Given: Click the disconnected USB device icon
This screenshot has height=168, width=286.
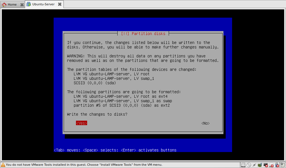Looking at the screenshot, I should point(277,165).
